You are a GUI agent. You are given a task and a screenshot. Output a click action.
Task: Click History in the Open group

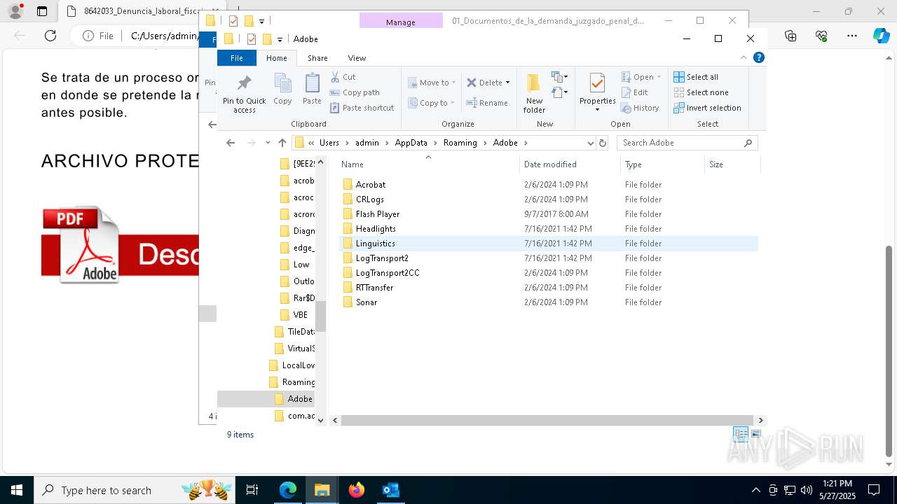tap(640, 108)
